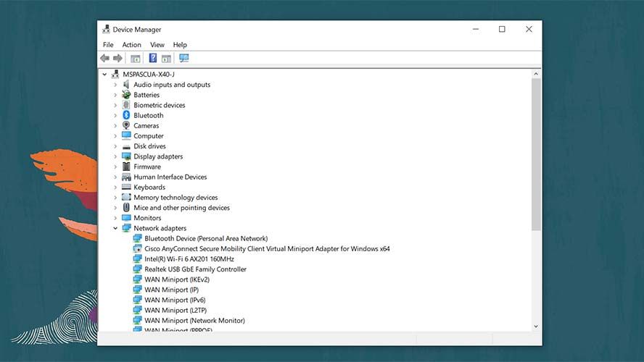This screenshot has height=362, width=644.
Task: Expand Audio inputs and outputs chevron
Action: click(115, 85)
